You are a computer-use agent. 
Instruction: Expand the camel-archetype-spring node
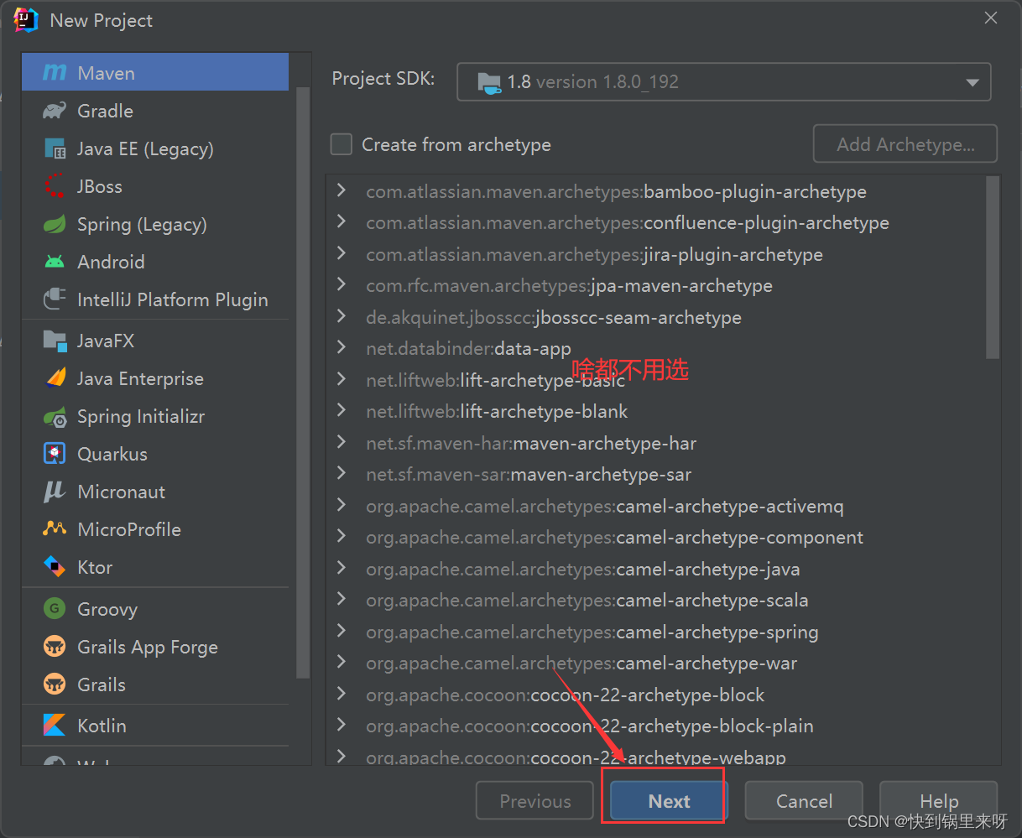pyautogui.click(x=342, y=631)
